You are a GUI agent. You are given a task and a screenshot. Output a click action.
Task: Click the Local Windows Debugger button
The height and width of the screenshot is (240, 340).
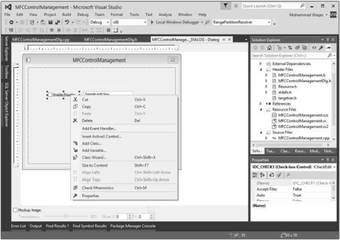[177, 22]
